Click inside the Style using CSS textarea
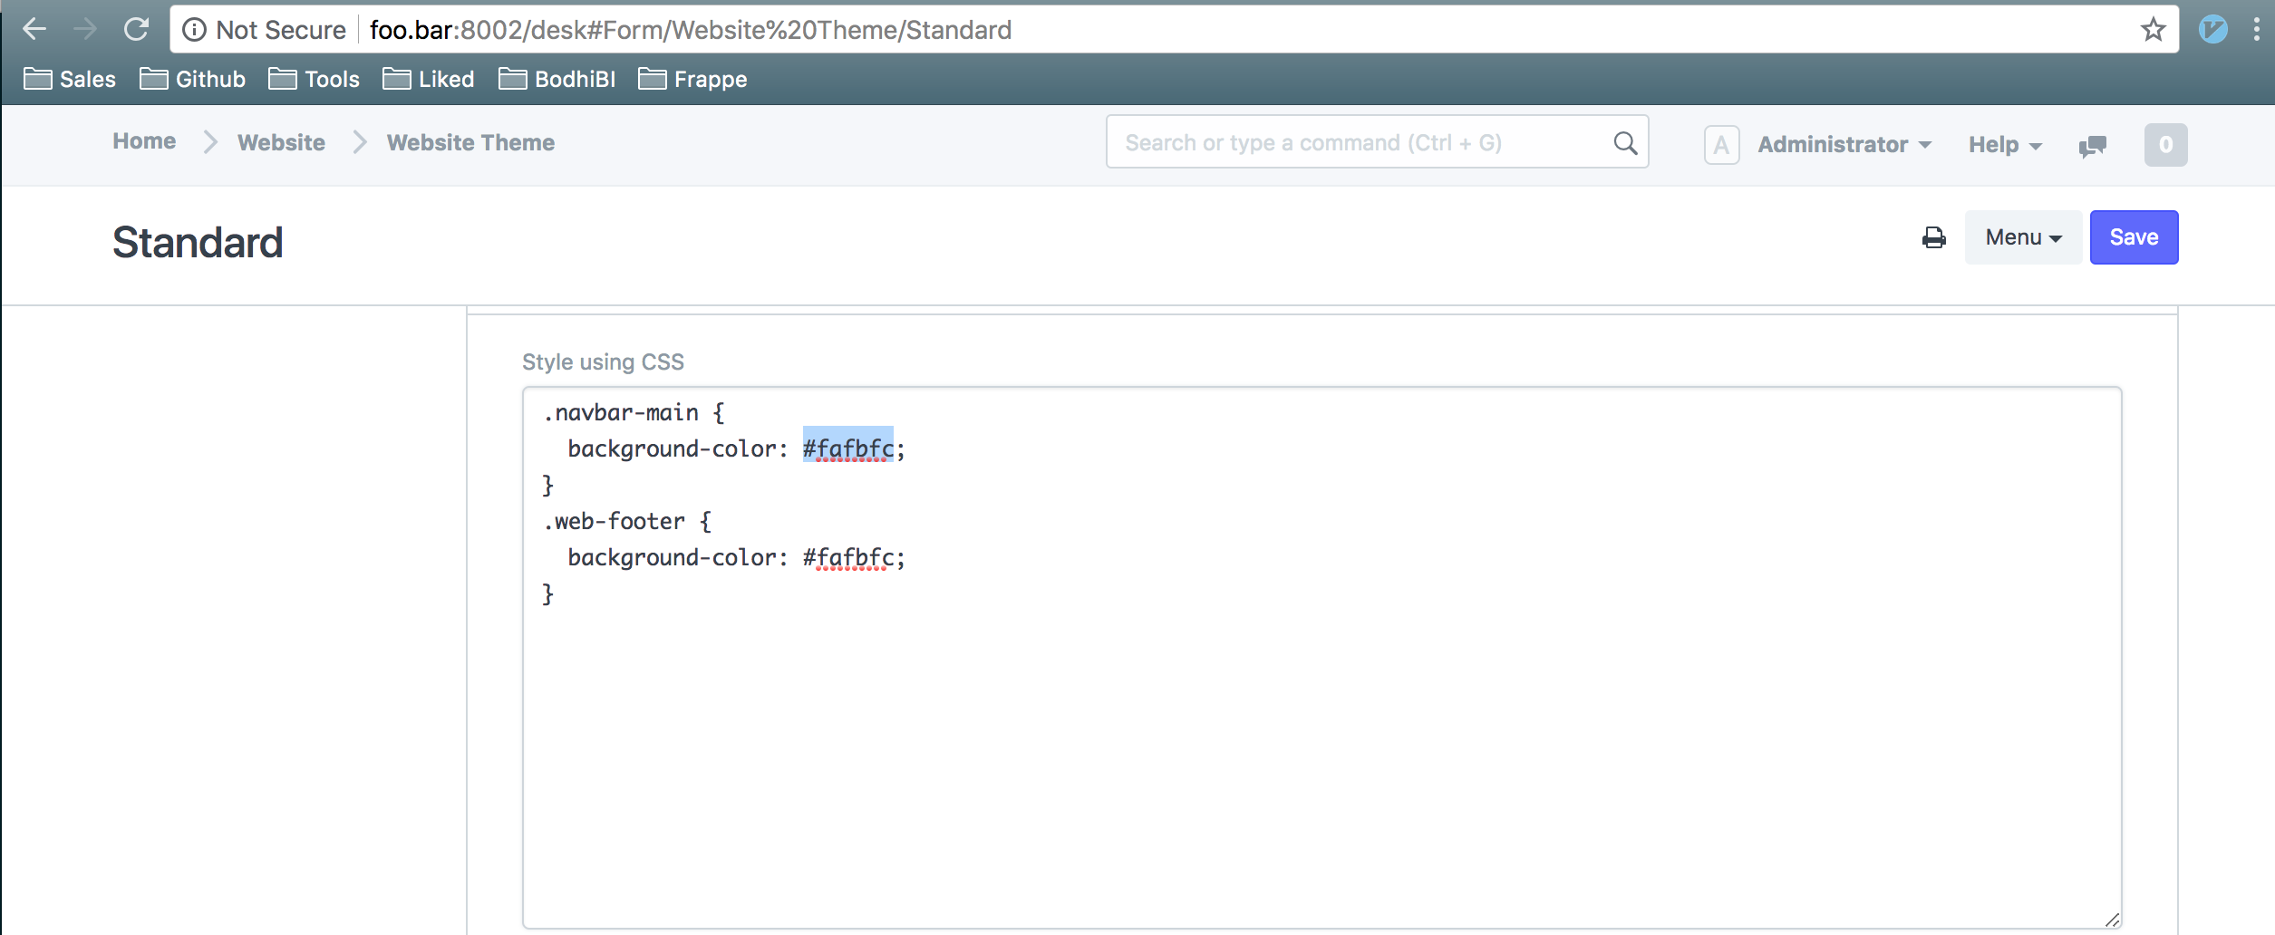The height and width of the screenshot is (935, 2275). point(1321,658)
